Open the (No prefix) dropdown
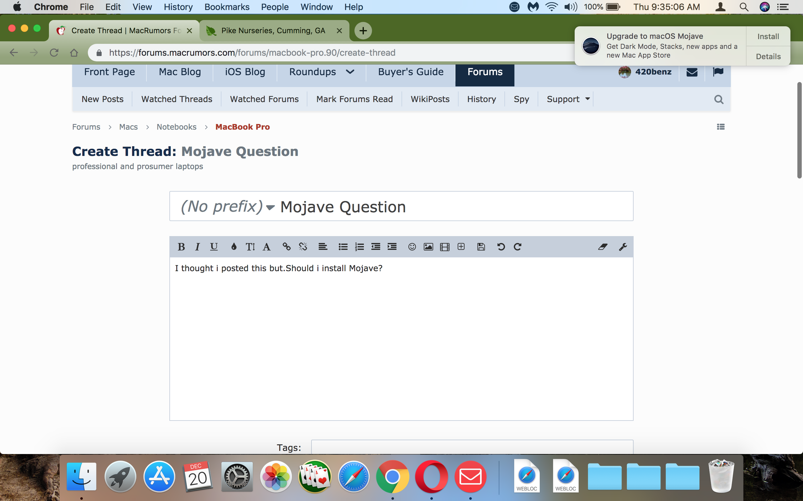This screenshot has width=803, height=501. [228, 207]
